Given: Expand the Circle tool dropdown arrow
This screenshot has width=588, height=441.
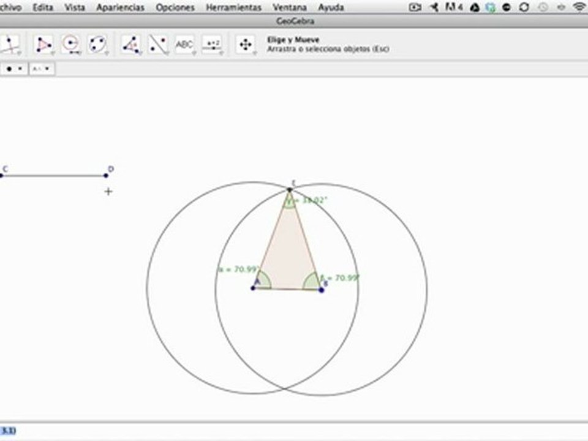Looking at the screenshot, I should point(80,53).
